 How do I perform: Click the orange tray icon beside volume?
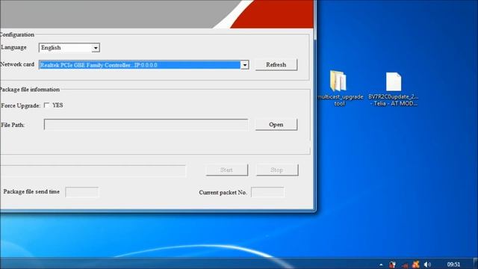(416, 264)
